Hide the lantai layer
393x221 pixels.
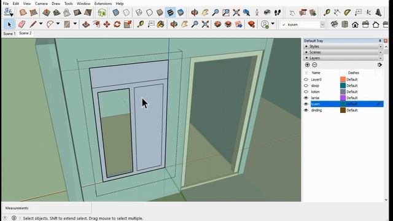click(306, 98)
